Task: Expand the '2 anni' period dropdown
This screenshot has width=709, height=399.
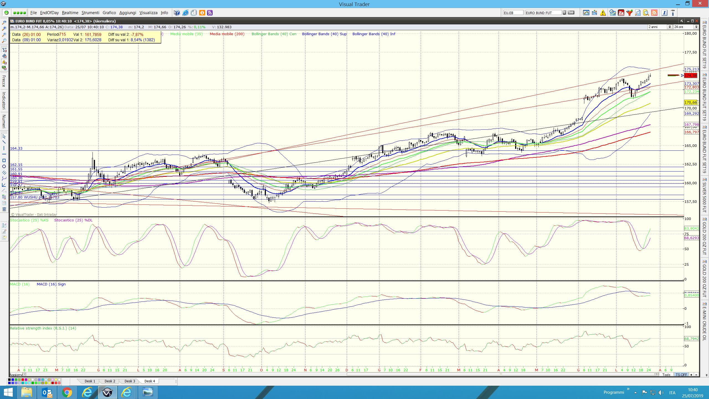Action: (x=670, y=27)
